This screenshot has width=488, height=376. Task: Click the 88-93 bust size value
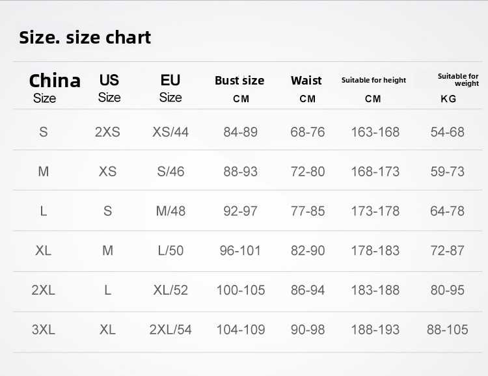pyautogui.click(x=240, y=172)
